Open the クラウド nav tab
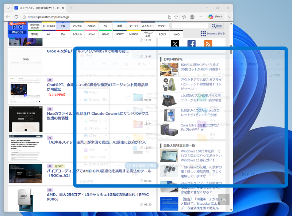The width and height of the screenshot is (292, 216). point(162,26)
